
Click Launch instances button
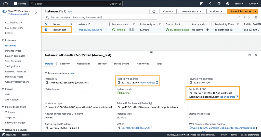point(240,11)
